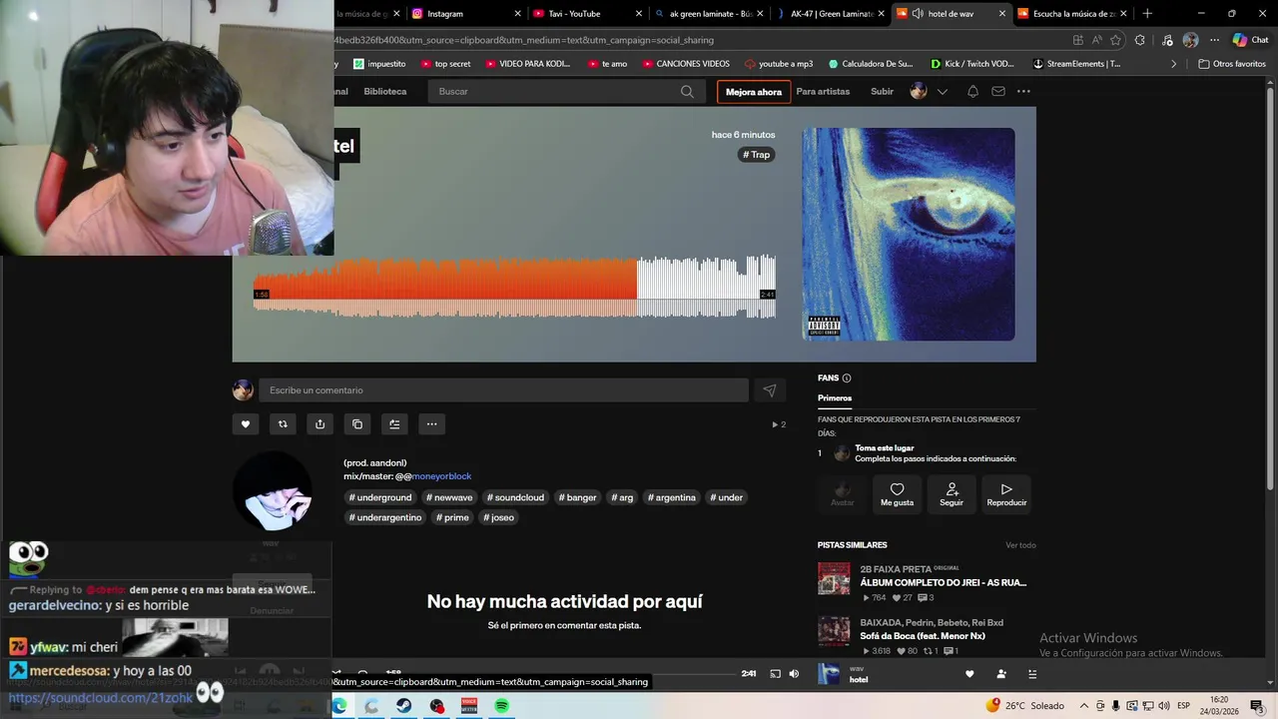Image resolution: width=1278 pixels, height=719 pixels.
Task: Cast from the player bar
Action: 775,674
